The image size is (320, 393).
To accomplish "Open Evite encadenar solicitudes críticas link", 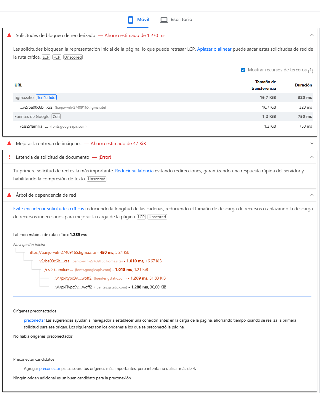I will (49, 209).
